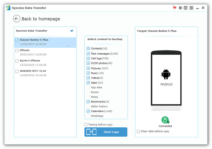Enable Clear data before copy
The height and width of the screenshot is (149, 212).
click(x=138, y=131)
